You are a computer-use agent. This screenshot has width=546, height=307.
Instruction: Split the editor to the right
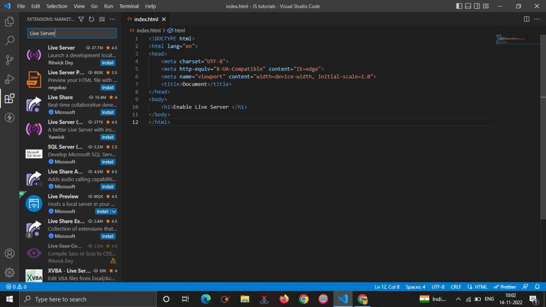(x=526, y=19)
